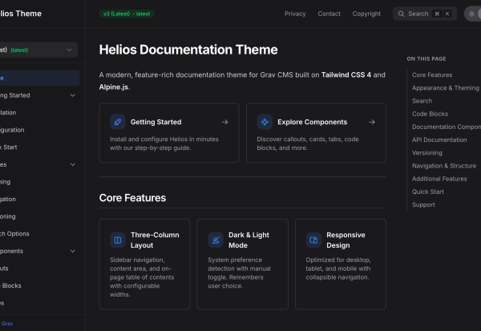Click the Helios Documentation Theme main heading
This screenshot has width=481, height=331.
pyautogui.click(x=188, y=50)
